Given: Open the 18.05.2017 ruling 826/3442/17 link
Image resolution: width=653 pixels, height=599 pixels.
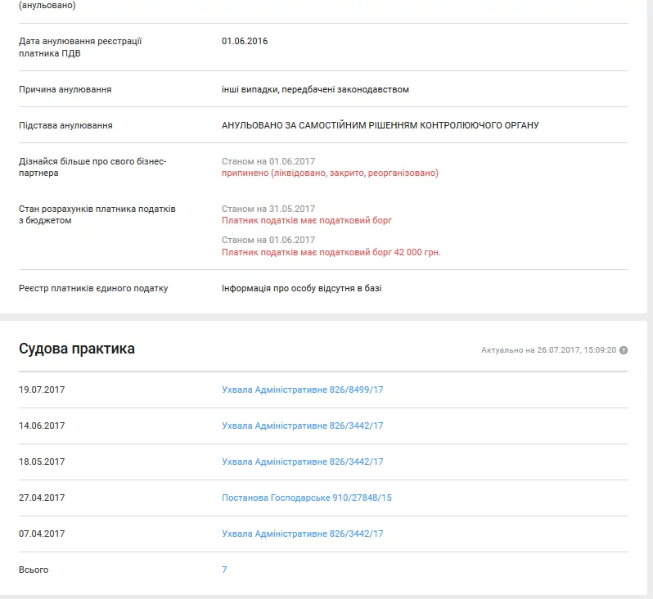Looking at the screenshot, I should (x=302, y=462).
